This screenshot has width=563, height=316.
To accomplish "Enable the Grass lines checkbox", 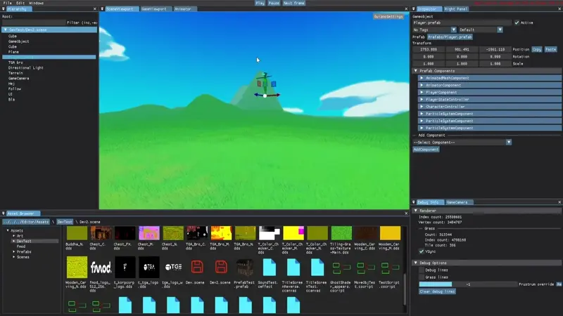I will tap(422, 277).
